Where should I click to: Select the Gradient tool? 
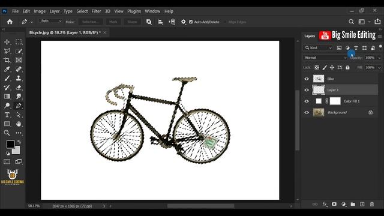click(7, 97)
